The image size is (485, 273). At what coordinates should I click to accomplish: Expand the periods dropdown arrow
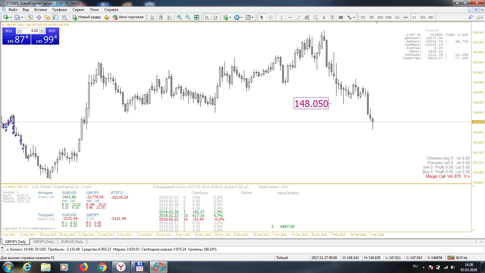242,17
